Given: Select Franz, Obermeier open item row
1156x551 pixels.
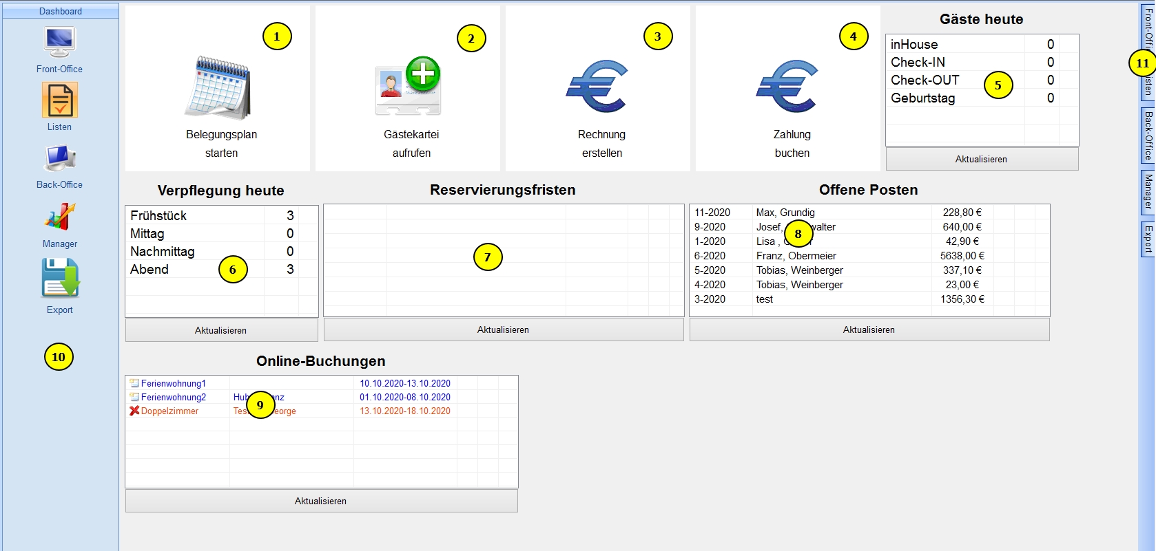Looking at the screenshot, I should point(796,256).
